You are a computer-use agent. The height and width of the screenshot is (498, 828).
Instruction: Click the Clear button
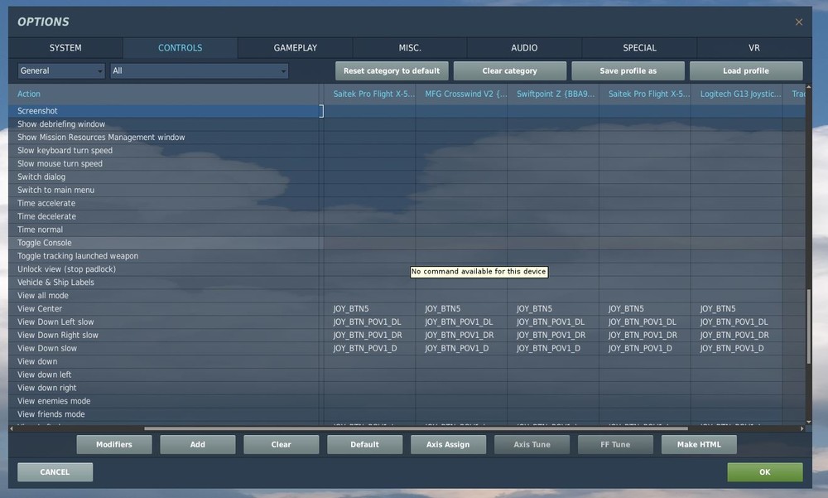pyautogui.click(x=281, y=445)
